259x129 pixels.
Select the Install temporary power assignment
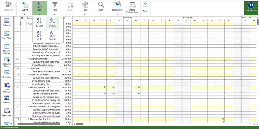pyautogui.click(x=45, y=94)
